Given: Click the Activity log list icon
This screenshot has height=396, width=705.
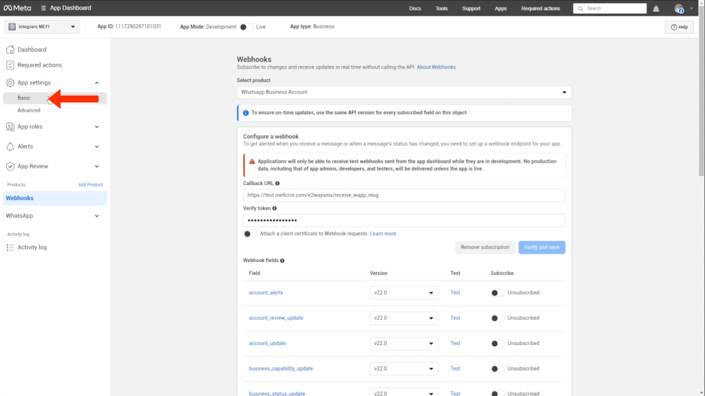Looking at the screenshot, I should pos(10,247).
